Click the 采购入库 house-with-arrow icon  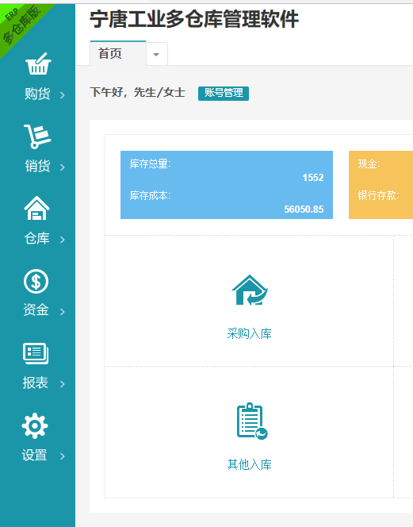[x=250, y=290]
